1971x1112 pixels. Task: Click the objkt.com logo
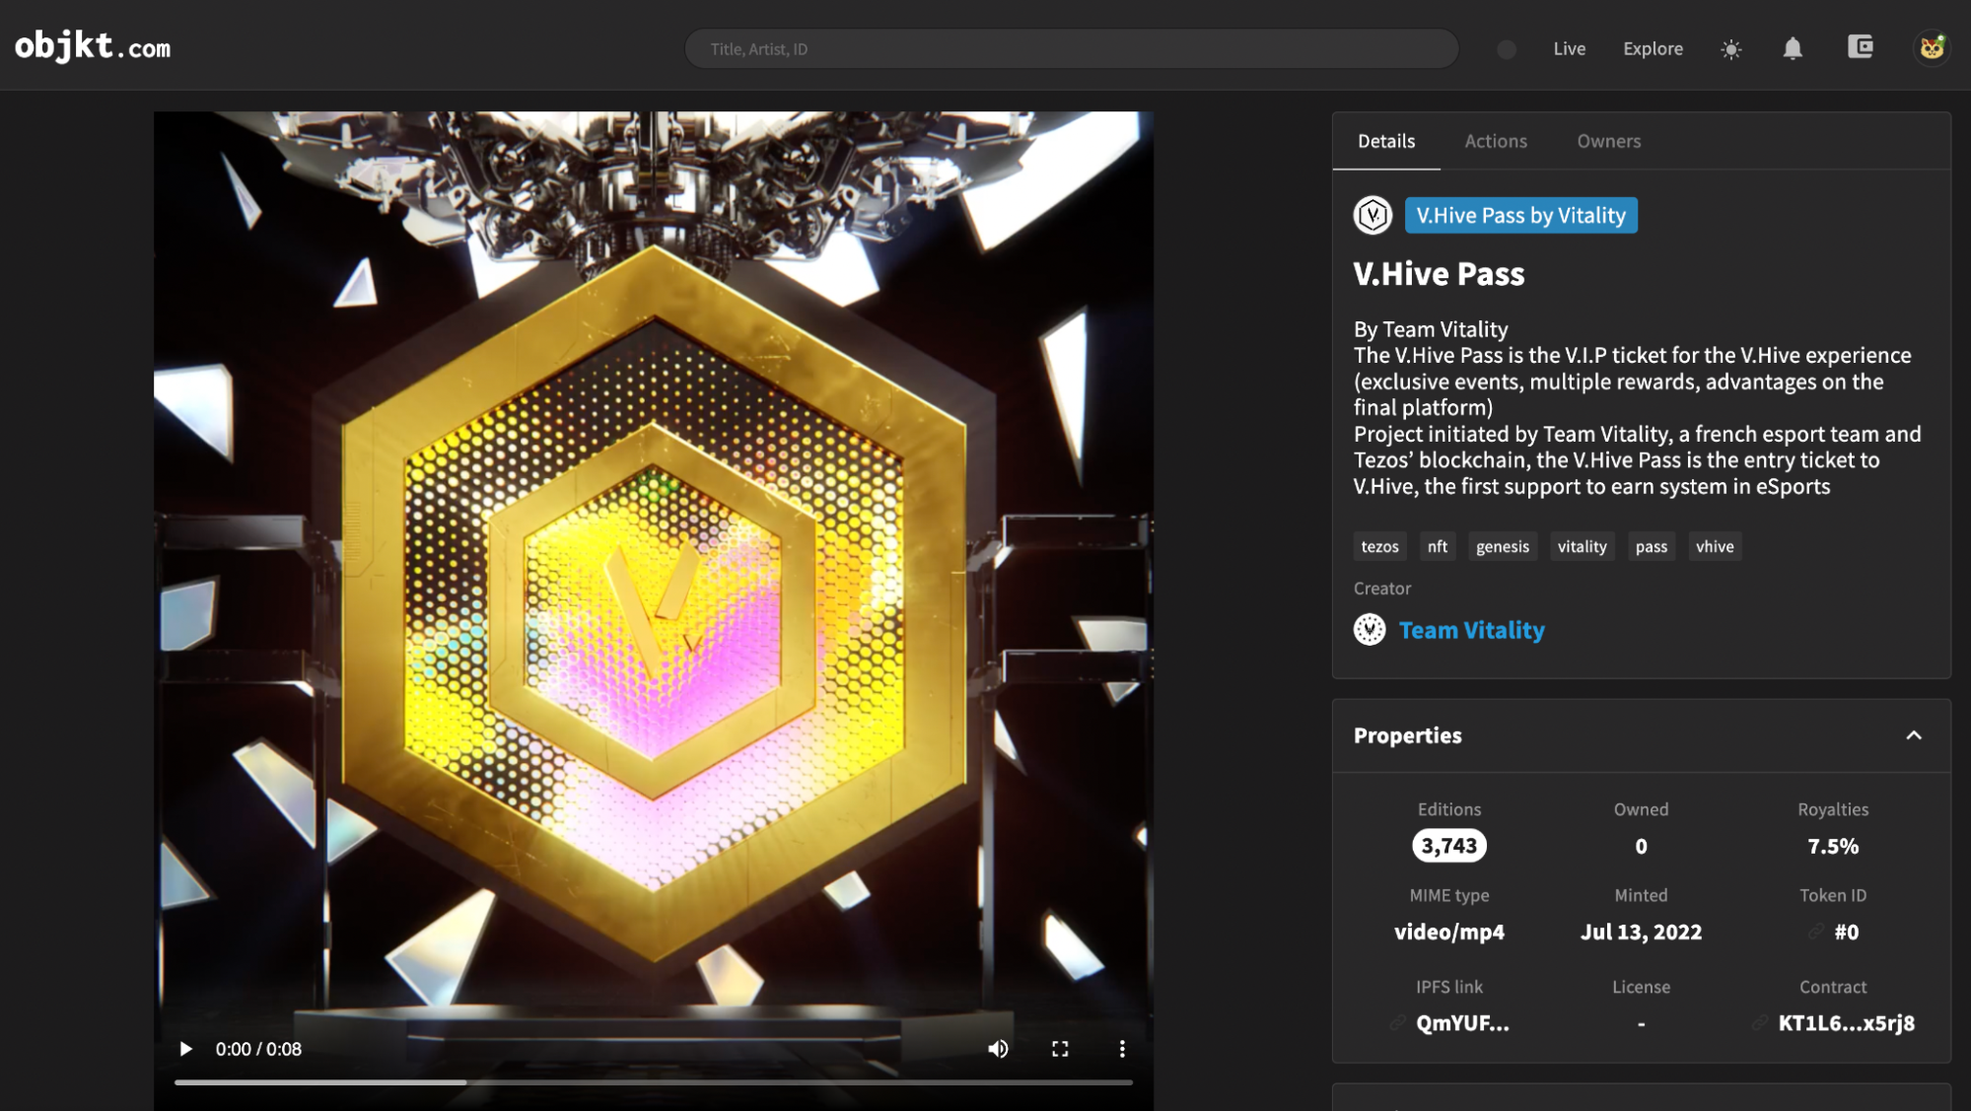pyautogui.click(x=93, y=46)
